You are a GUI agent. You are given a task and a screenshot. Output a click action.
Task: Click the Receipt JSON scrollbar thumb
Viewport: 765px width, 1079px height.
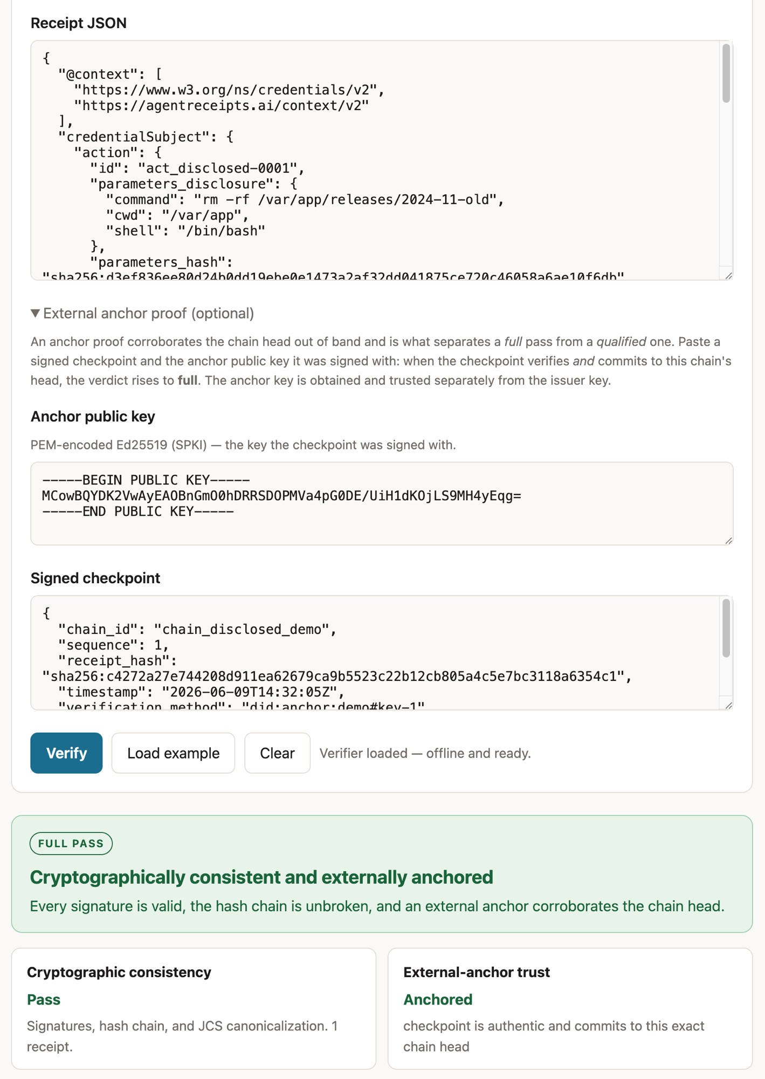[x=726, y=73]
